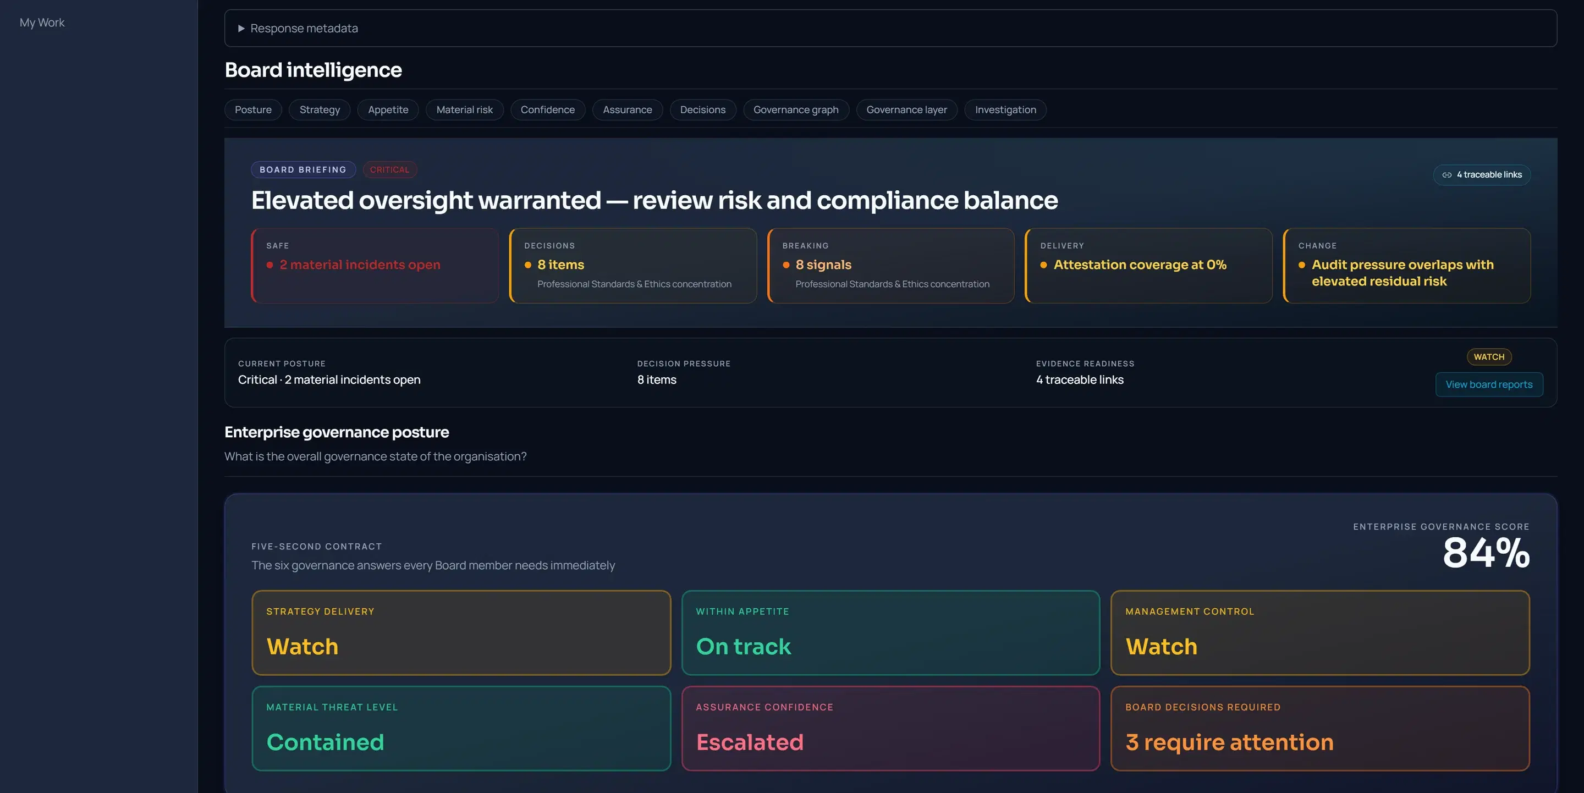Open the SAFE material incidents card
The width and height of the screenshot is (1584, 793).
(x=375, y=266)
